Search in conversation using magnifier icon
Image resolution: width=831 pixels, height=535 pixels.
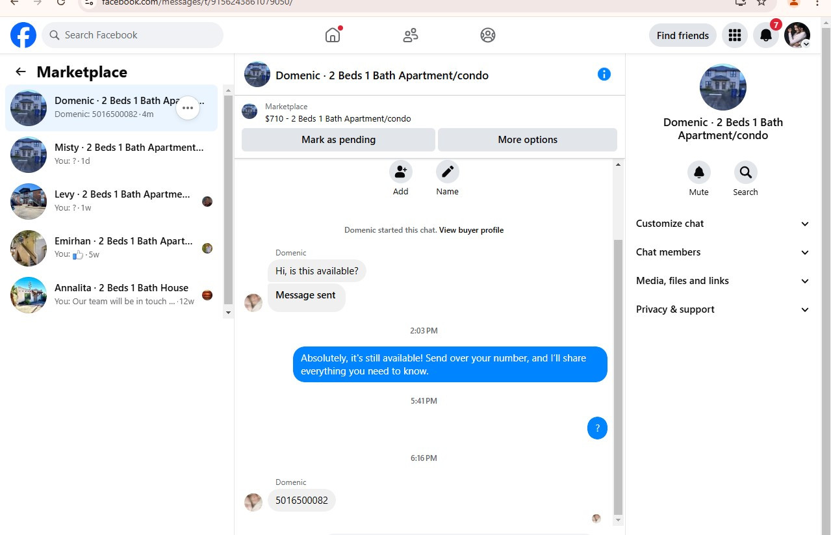[x=746, y=172]
